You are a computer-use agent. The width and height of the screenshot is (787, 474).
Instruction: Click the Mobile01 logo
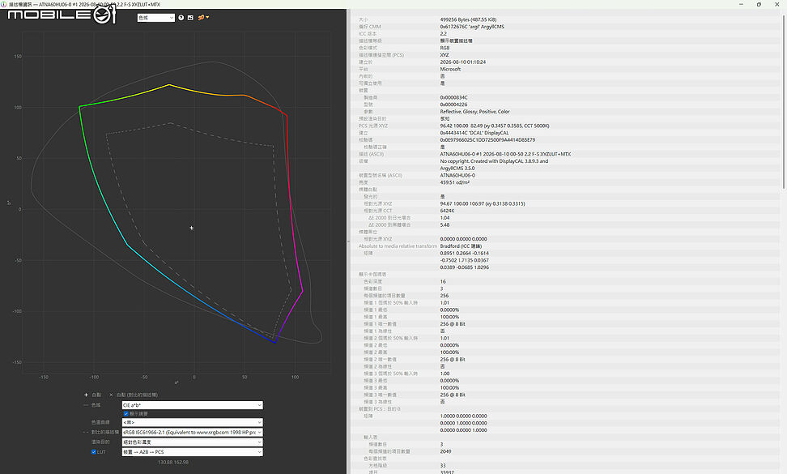[x=62, y=15]
